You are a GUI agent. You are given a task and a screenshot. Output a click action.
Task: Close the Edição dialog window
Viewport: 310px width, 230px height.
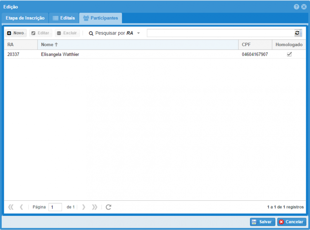(304, 7)
